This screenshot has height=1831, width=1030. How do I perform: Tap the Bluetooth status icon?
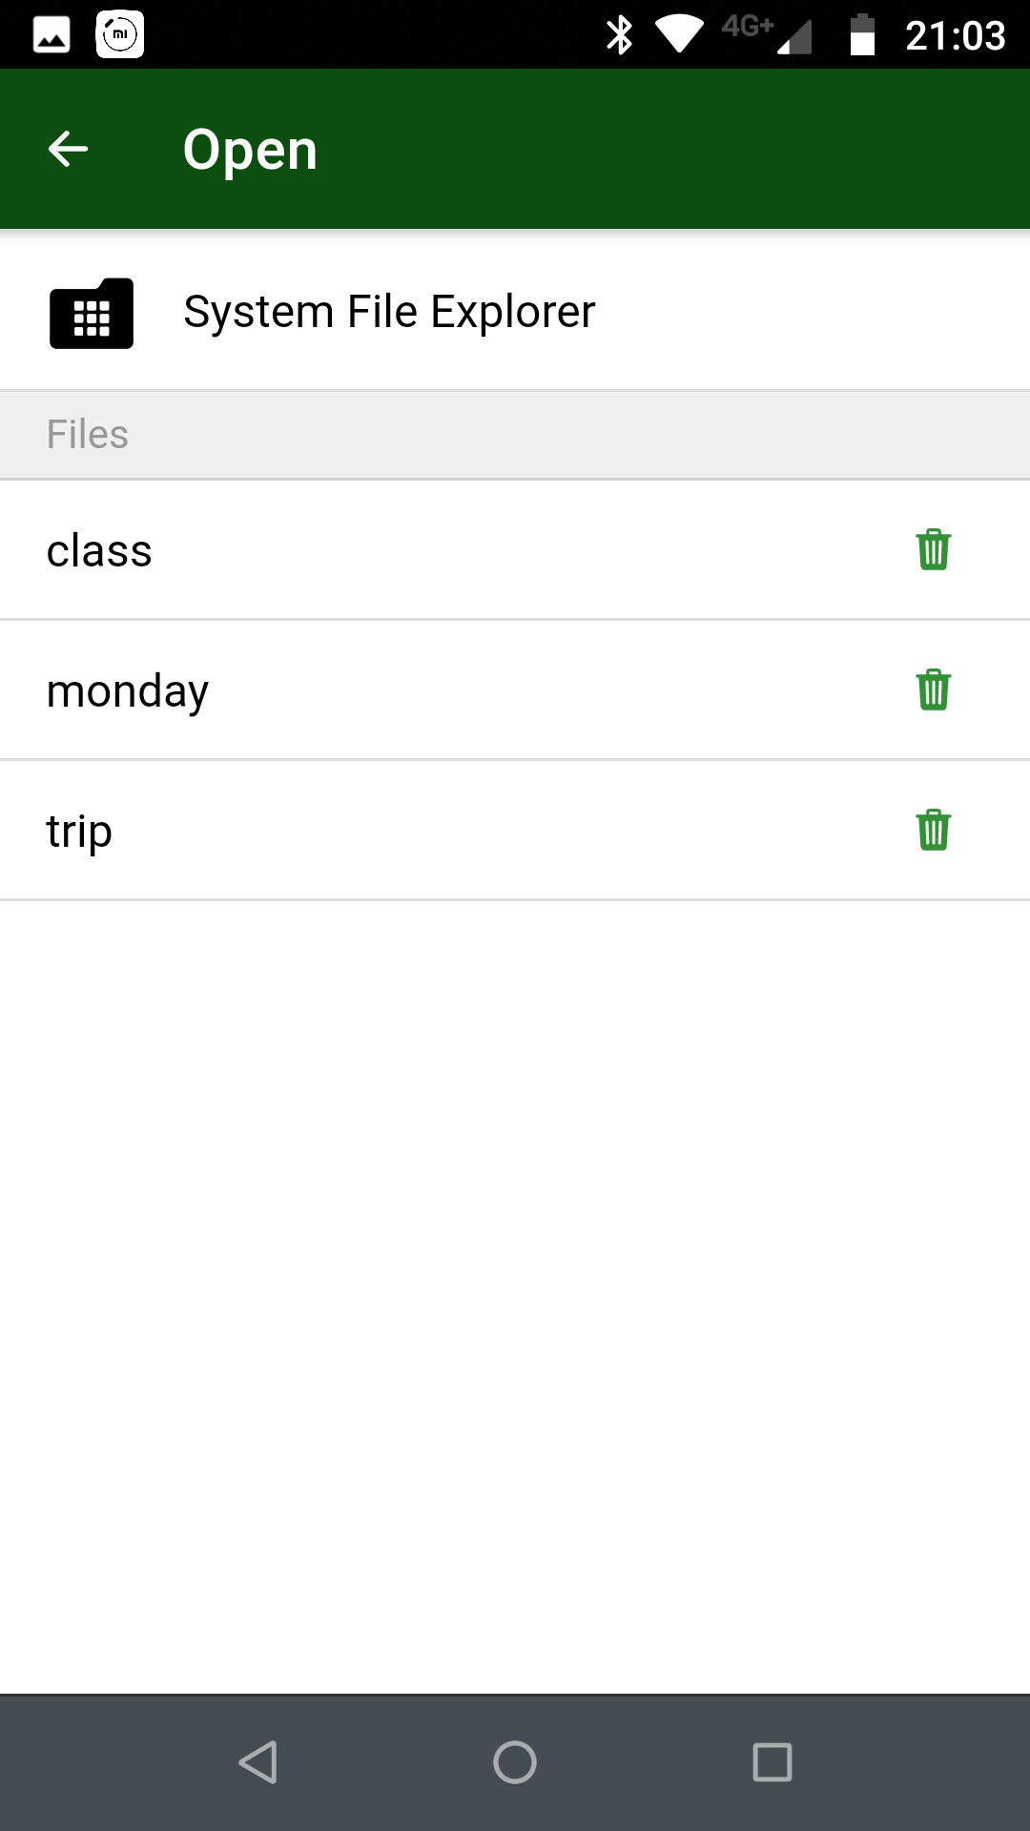[x=620, y=35]
